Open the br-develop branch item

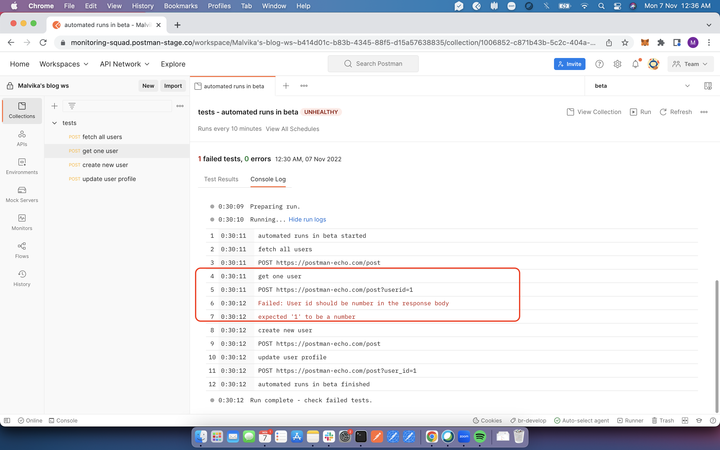(528, 420)
